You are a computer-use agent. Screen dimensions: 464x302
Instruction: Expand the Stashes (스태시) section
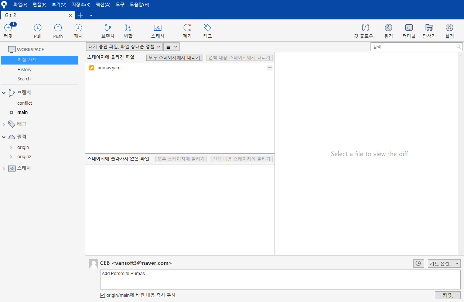click(4, 169)
